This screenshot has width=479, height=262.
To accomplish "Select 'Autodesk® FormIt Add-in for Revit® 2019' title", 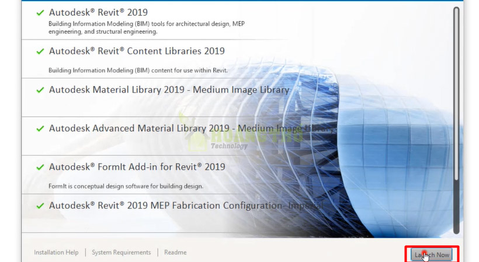I will click(137, 167).
